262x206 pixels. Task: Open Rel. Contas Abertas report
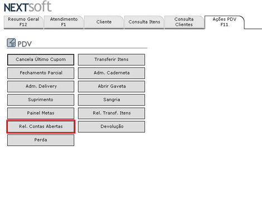pyautogui.click(x=41, y=127)
